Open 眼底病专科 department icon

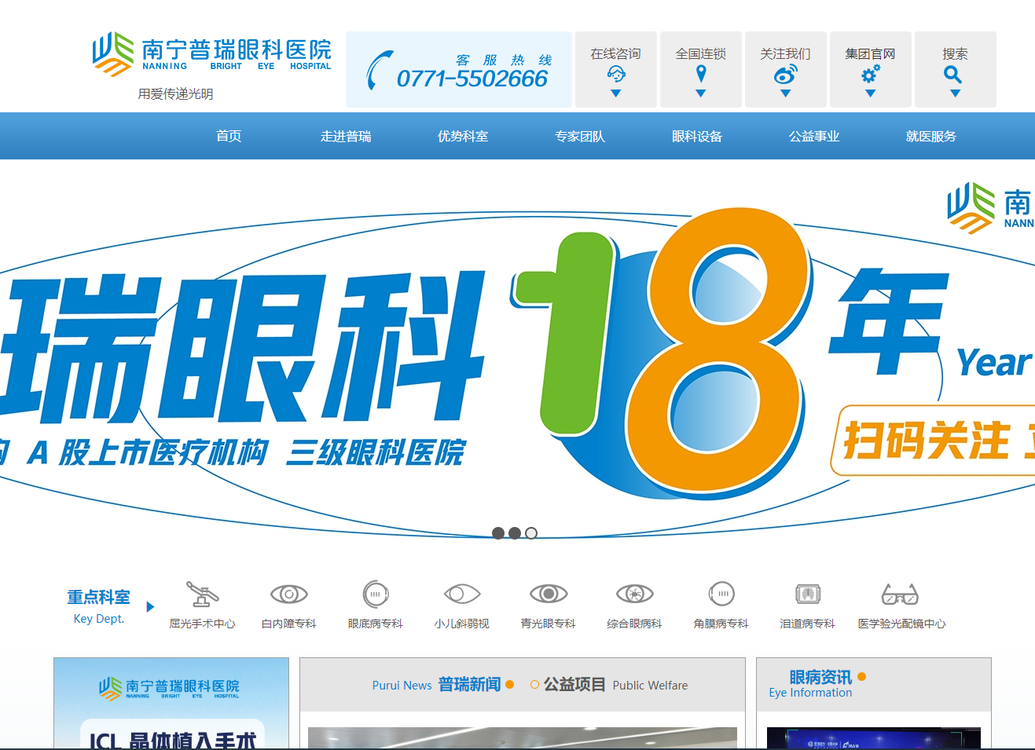[x=376, y=595]
